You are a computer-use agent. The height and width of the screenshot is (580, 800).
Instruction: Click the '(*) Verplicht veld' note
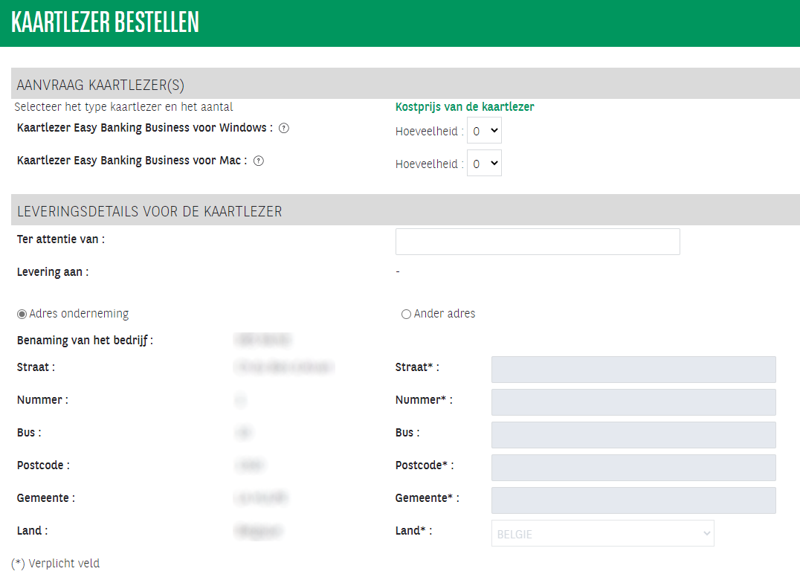(x=56, y=564)
